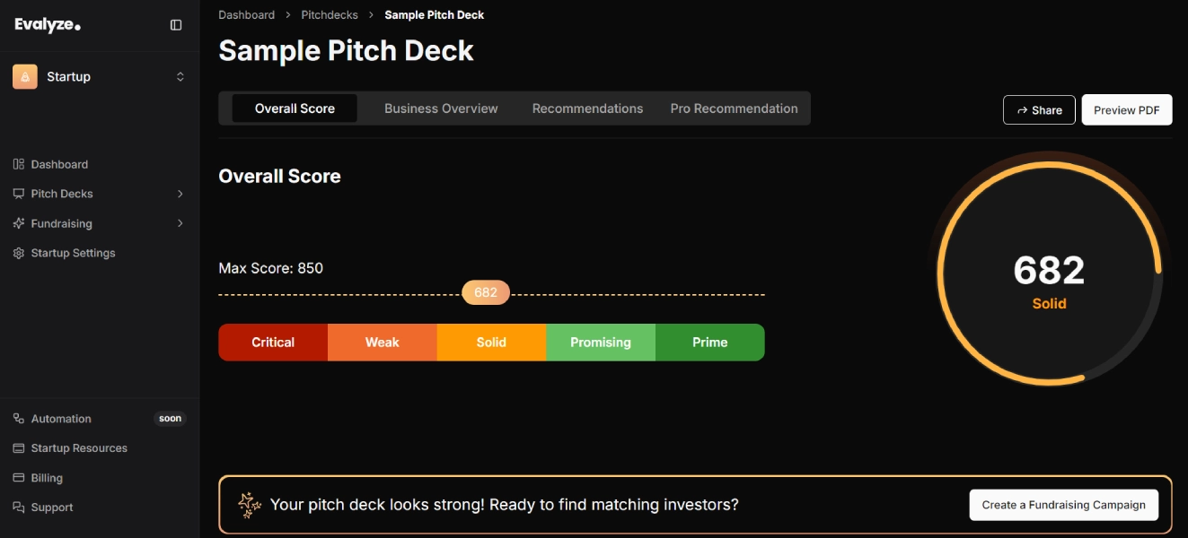Open Pitch Decks via its monitor icon
Viewport: 1188px width, 538px height.
click(17, 193)
